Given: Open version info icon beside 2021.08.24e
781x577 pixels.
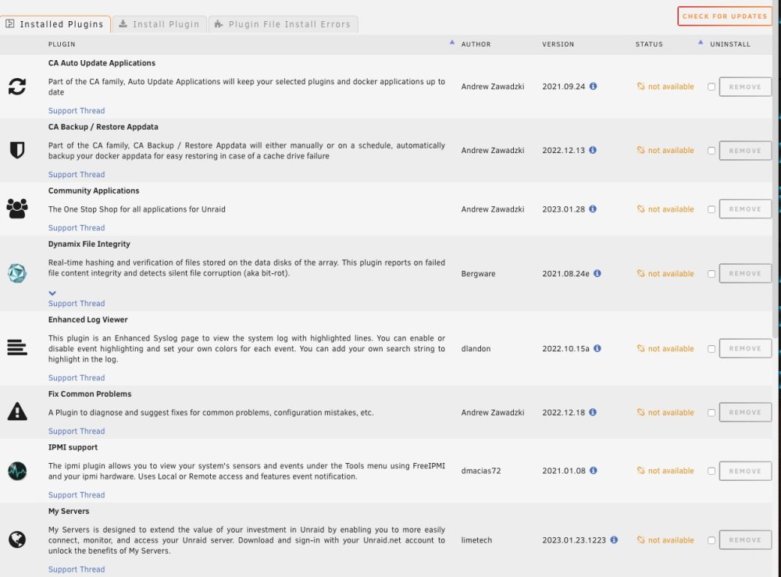Looking at the screenshot, I should pyautogui.click(x=597, y=273).
